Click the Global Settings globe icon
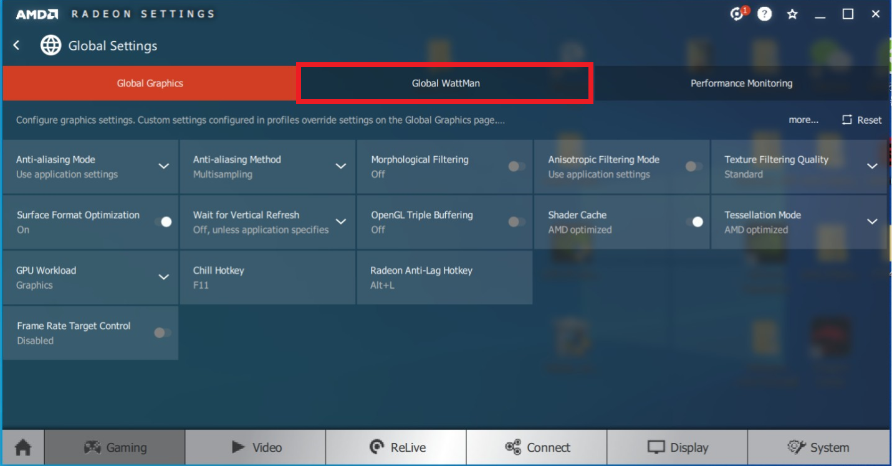The width and height of the screenshot is (892, 466). [x=50, y=45]
